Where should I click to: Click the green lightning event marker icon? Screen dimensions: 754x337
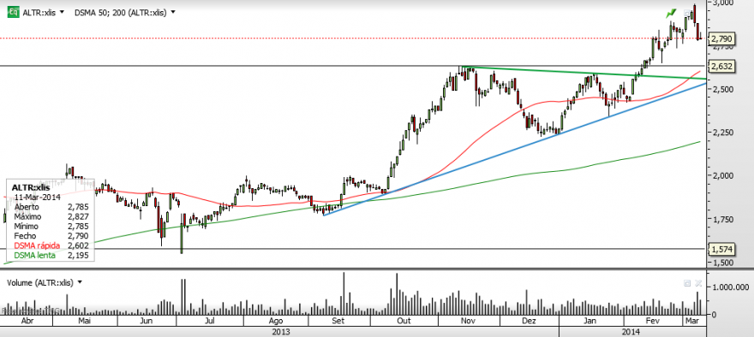671,13
